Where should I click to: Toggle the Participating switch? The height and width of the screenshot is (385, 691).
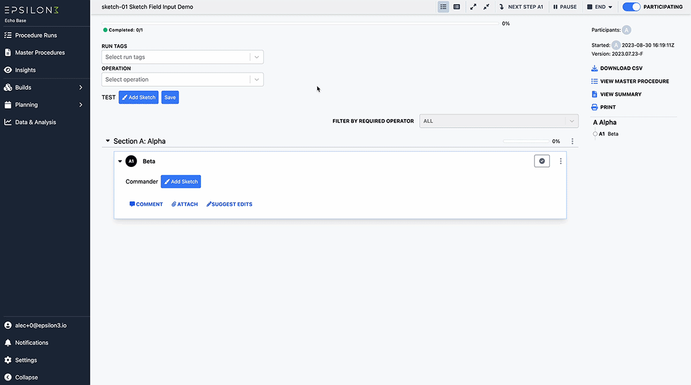click(632, 7)
